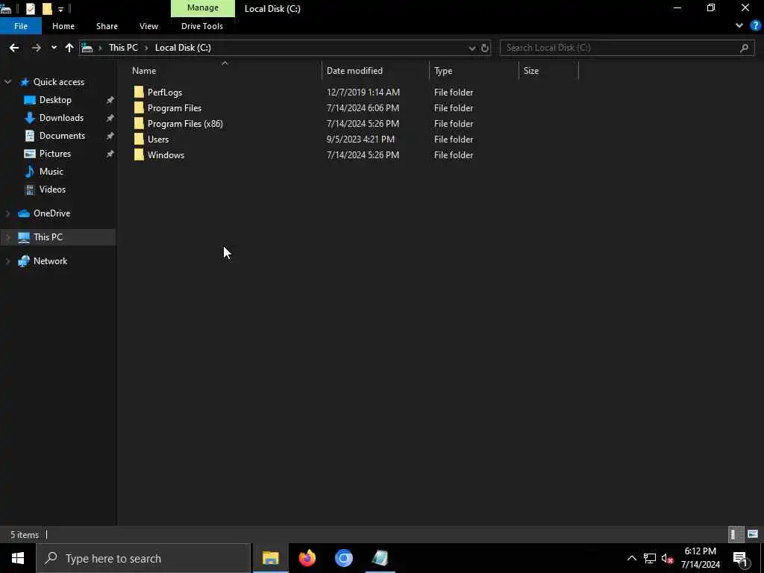Launch Firefox from the taskbar

tap(307, 558)
